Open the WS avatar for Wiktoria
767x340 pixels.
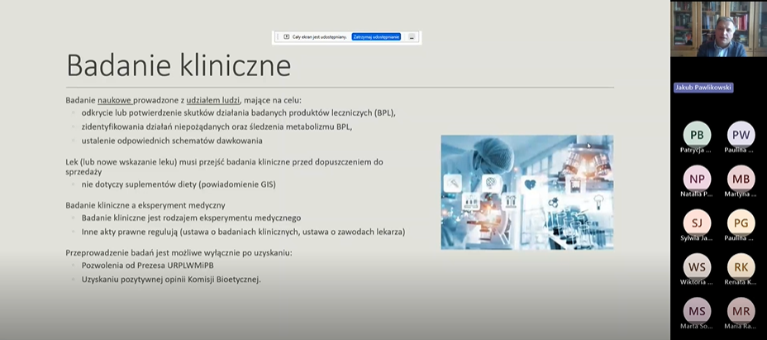(x=697, y=266)
